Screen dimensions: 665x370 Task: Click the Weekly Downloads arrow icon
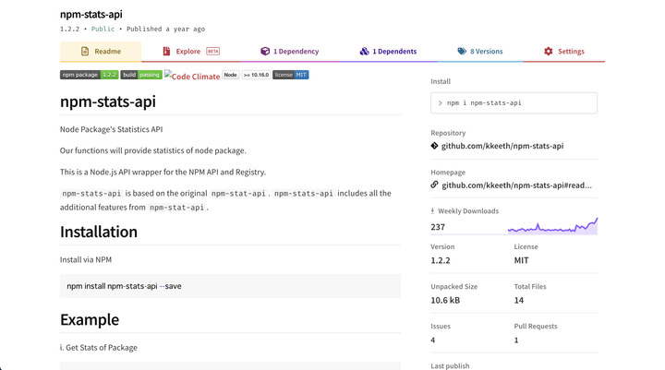[x=432, y=211]
